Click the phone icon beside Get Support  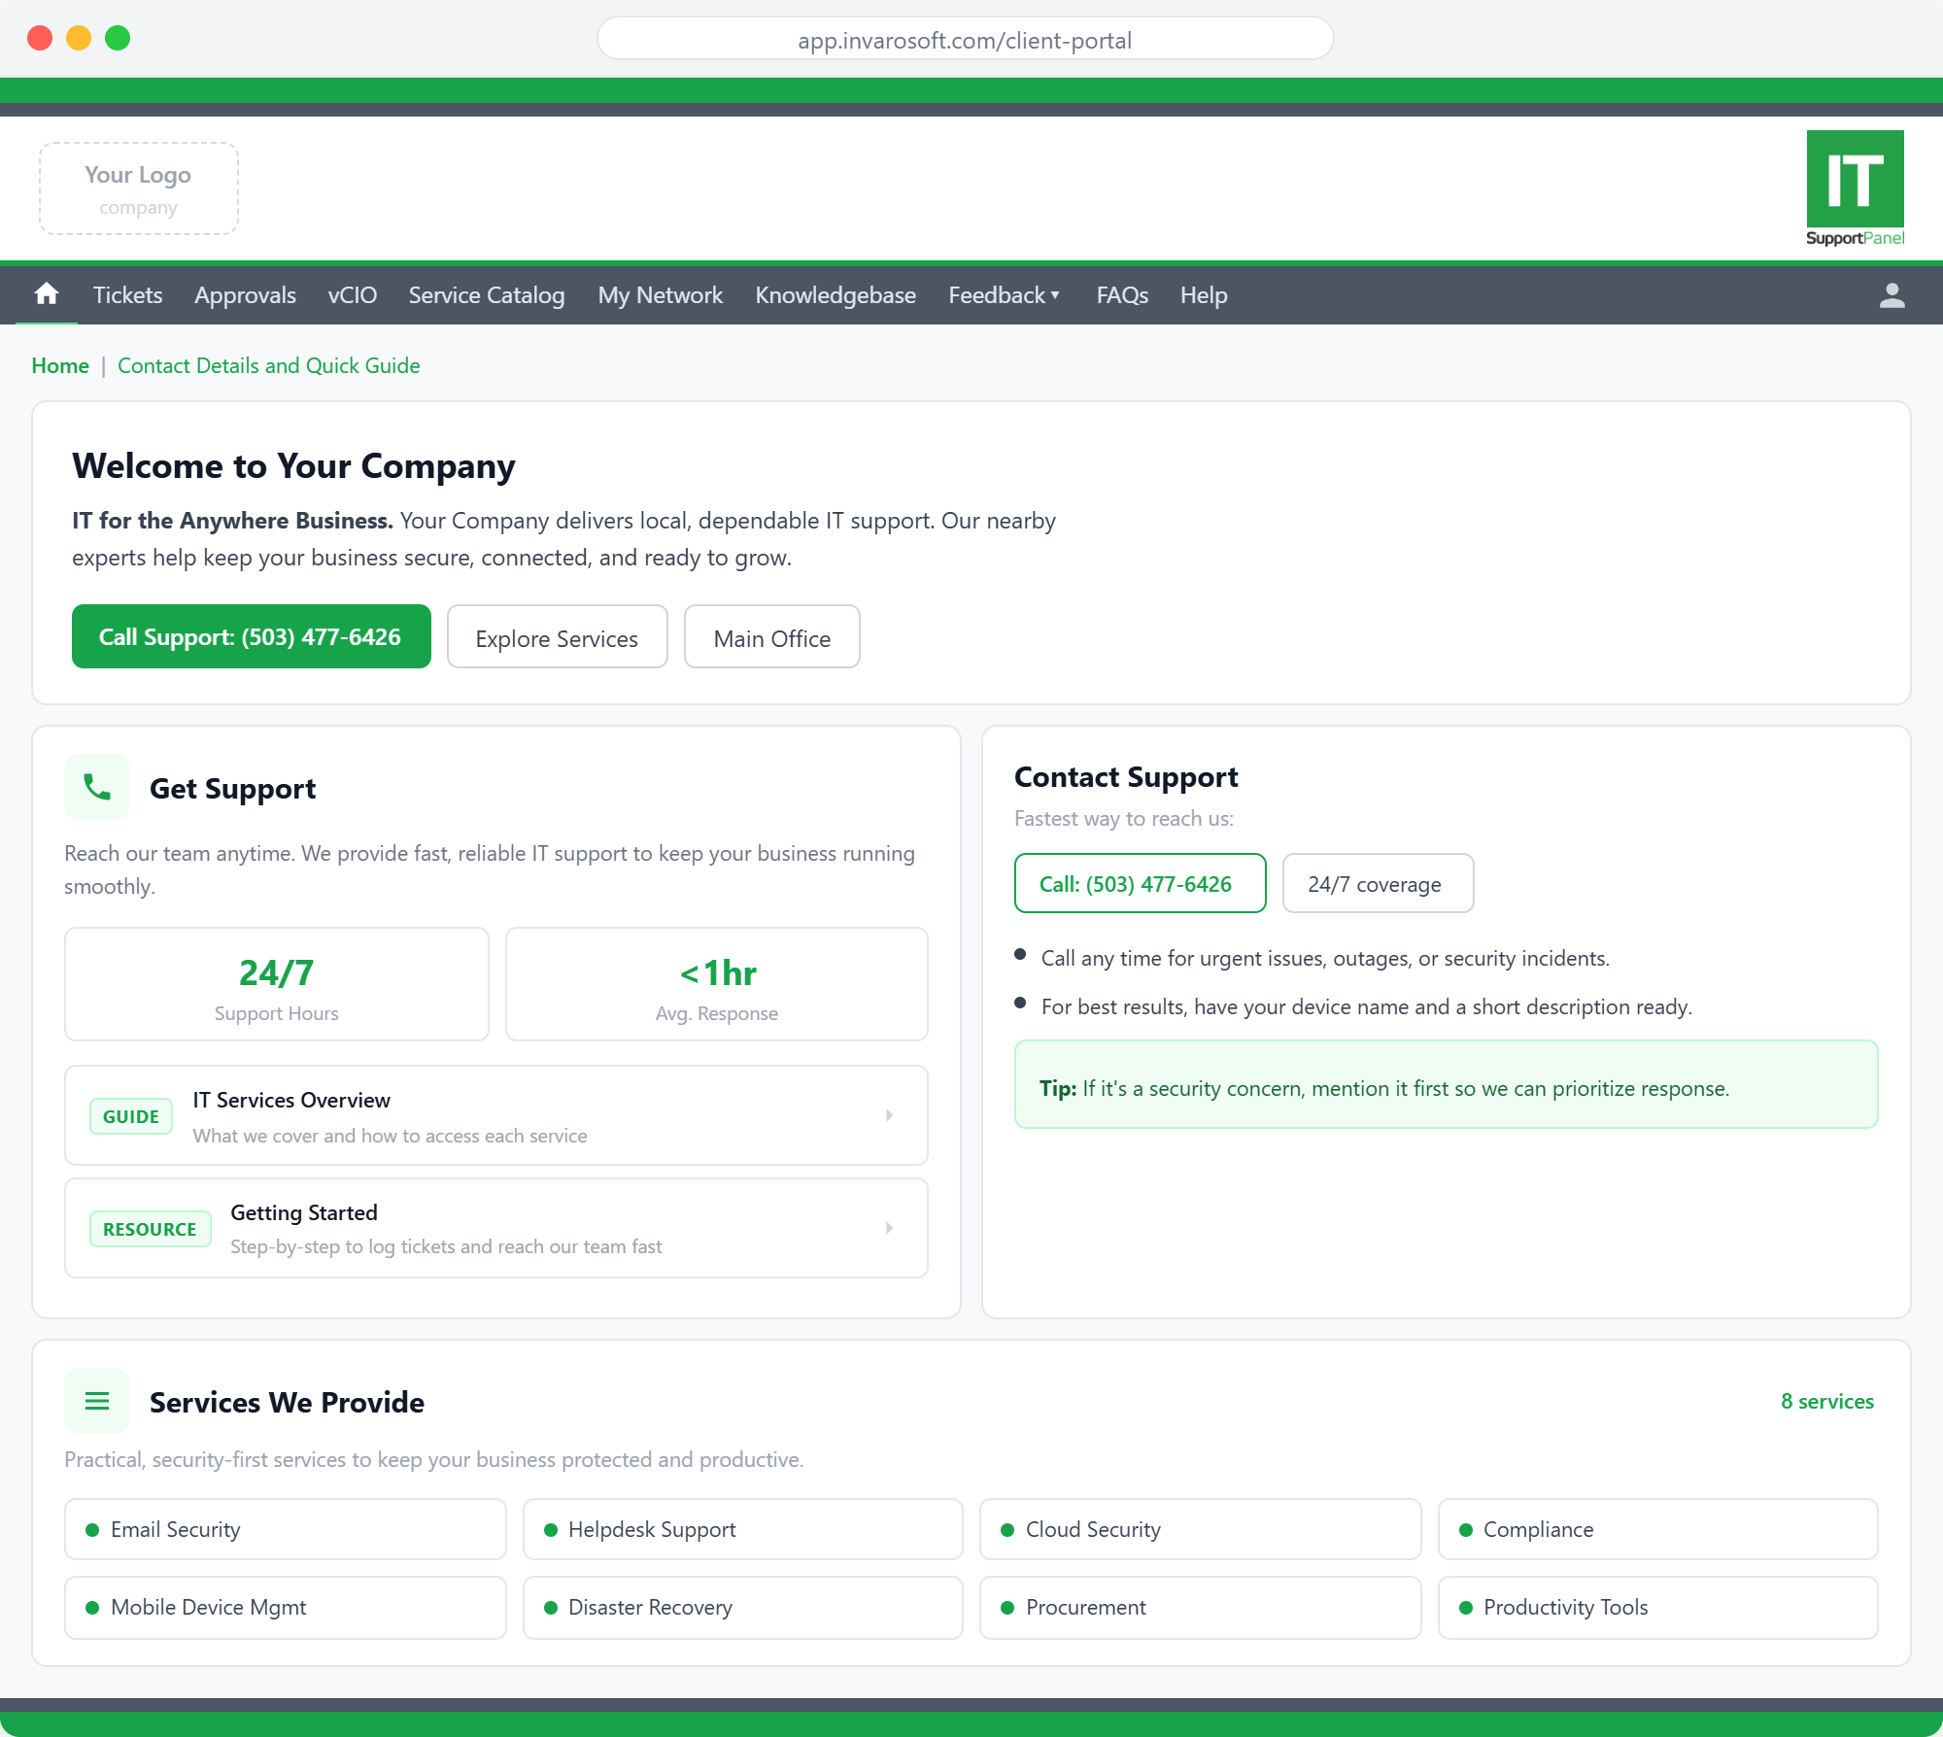tap(97, 787)
